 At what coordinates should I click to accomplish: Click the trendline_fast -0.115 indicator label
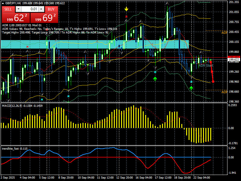coord(15,149)
